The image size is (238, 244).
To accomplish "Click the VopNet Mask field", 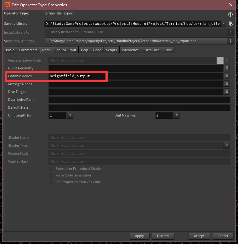I will (139, 161).
